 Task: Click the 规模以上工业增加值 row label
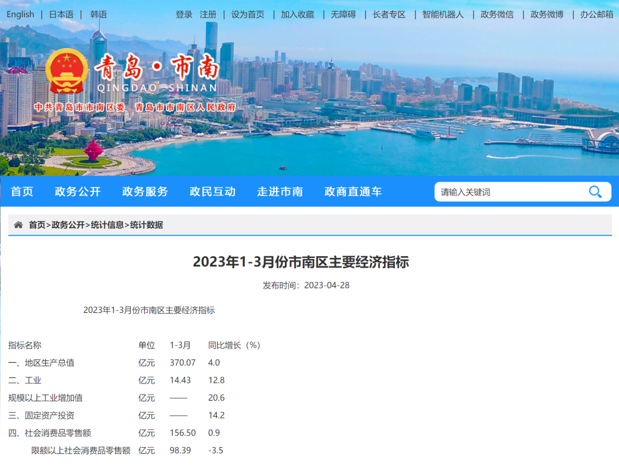[x=45, y=398]
